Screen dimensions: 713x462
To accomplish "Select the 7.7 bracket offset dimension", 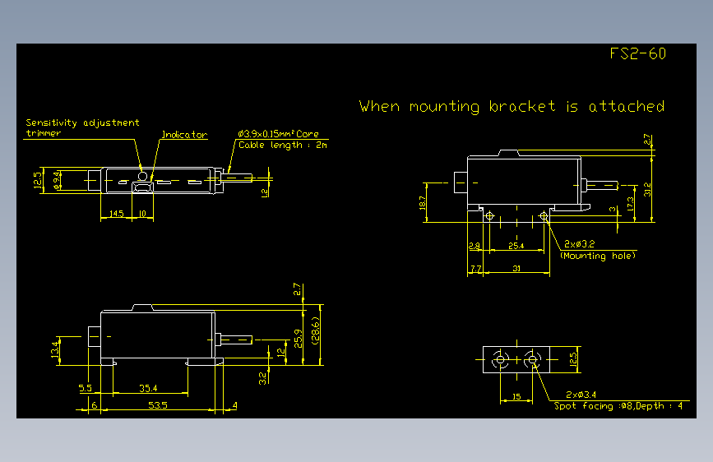I will point(475,269).
